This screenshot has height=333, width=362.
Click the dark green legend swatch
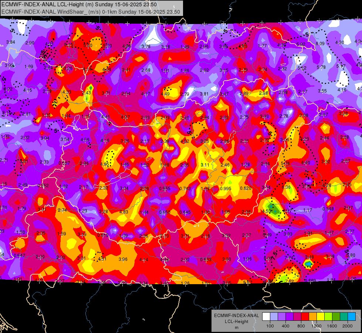(336, 317)
